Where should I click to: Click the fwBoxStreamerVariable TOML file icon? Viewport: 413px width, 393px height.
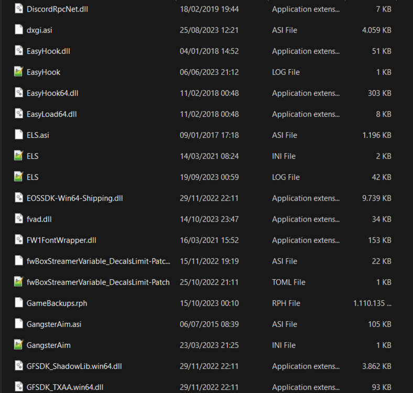coord(19,282)
